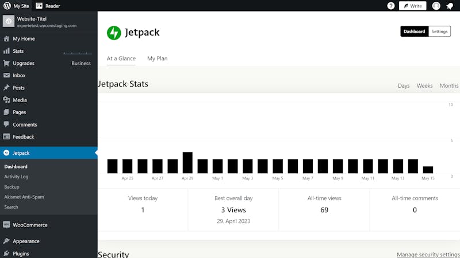Click the 29. April 2023 date text
The height and width of the screenshot is (258, 460).
tap(233, 221)
